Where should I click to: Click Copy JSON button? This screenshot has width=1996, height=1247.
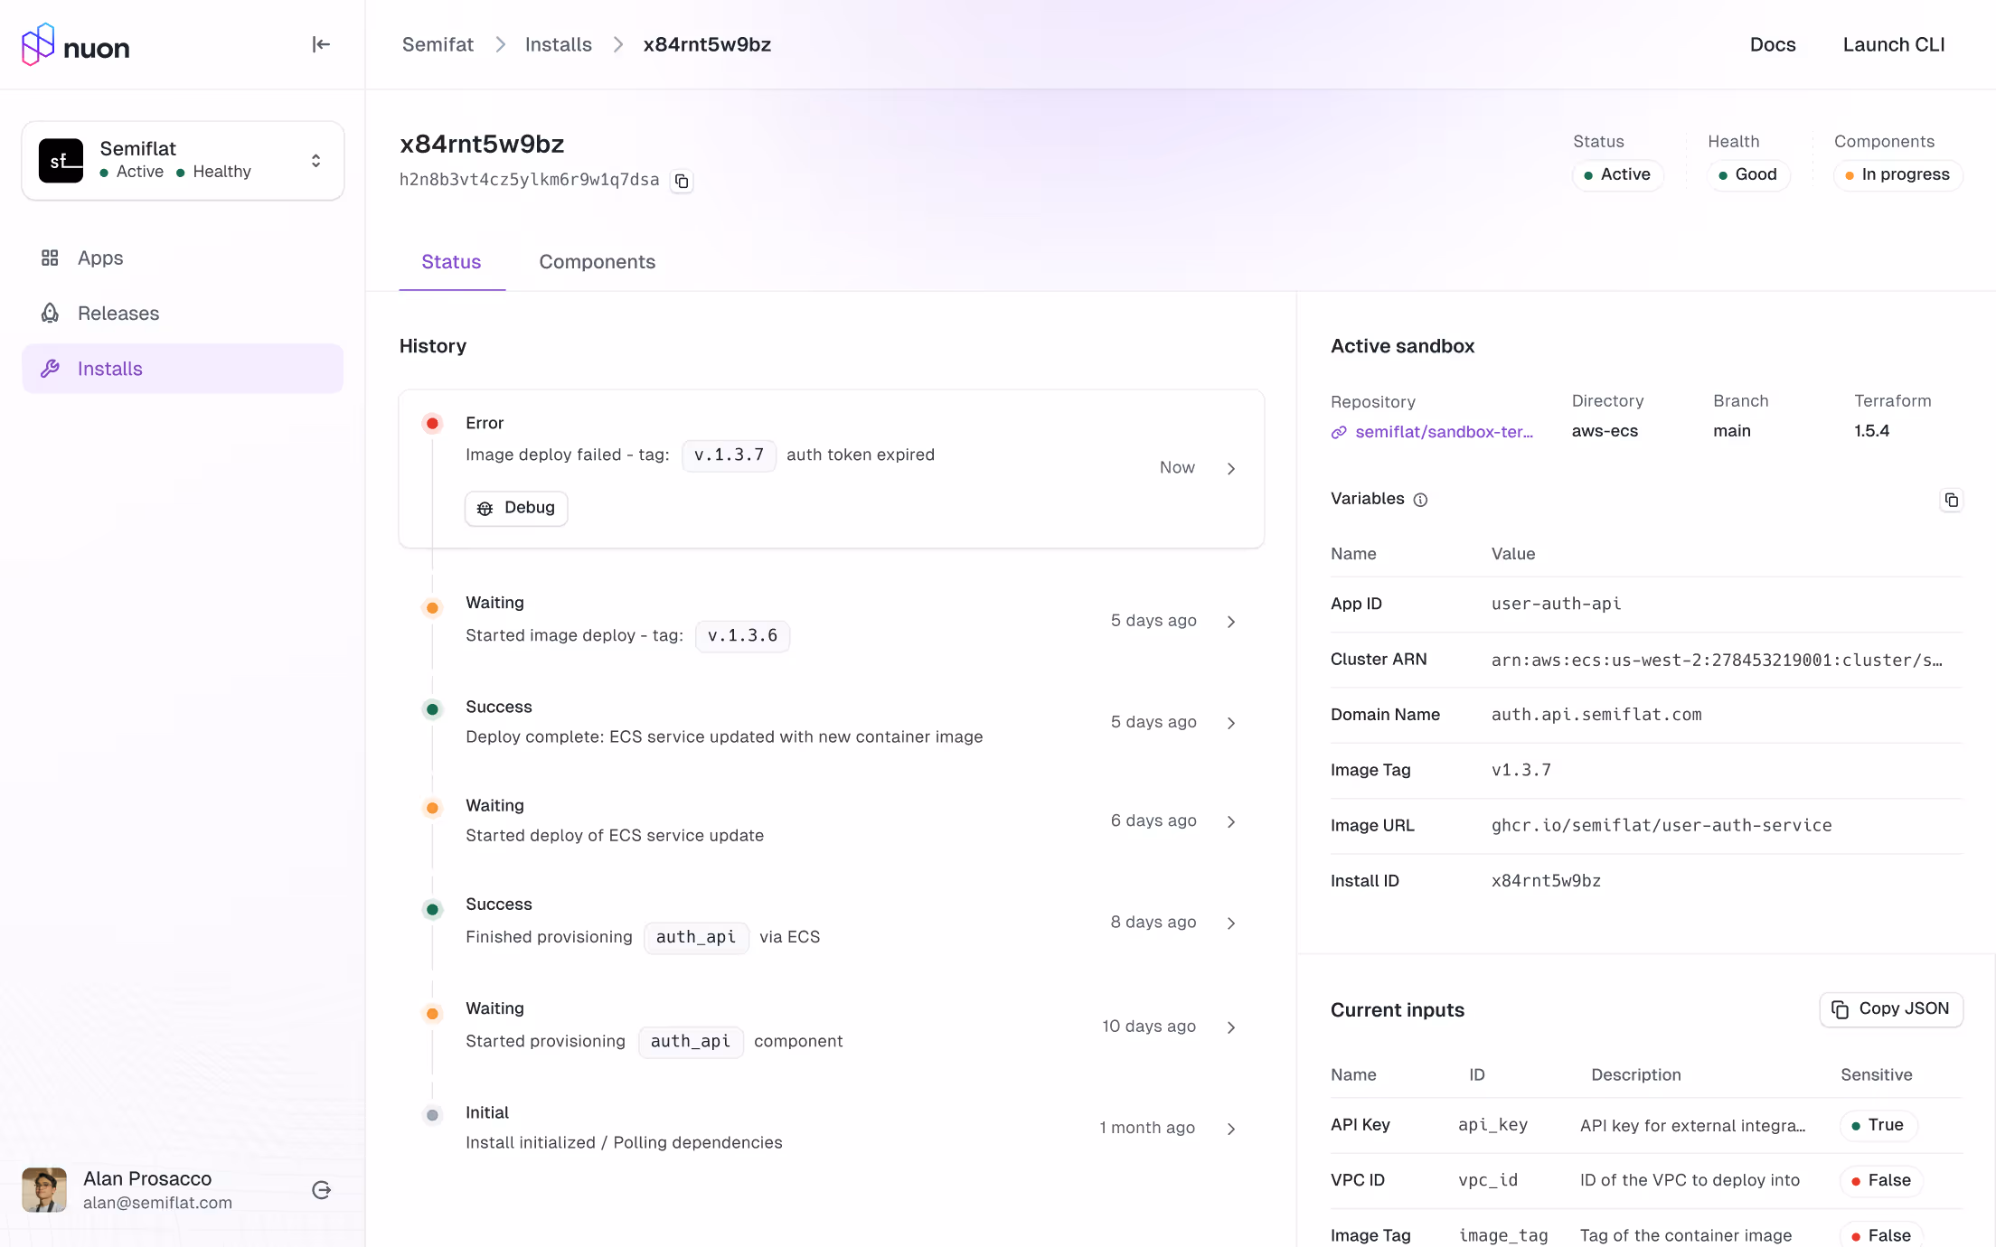pos(1891,1009)
